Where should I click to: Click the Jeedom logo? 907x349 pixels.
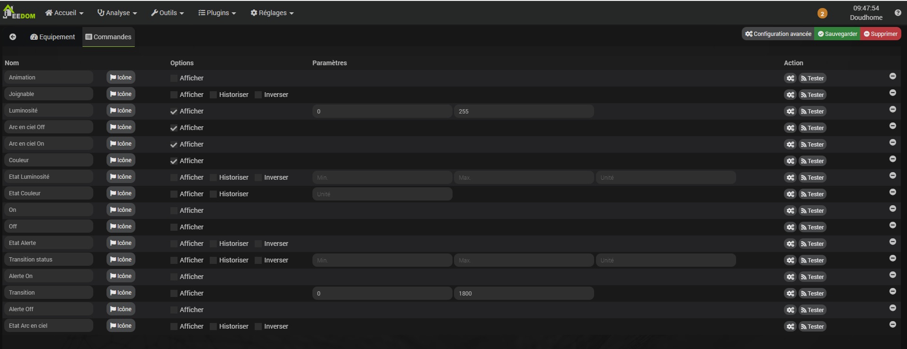[19, 12]
